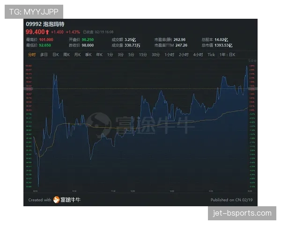The image size is (281, 225).
Task: Click the 昨收价 value 98.000
Action: [88, 45]
